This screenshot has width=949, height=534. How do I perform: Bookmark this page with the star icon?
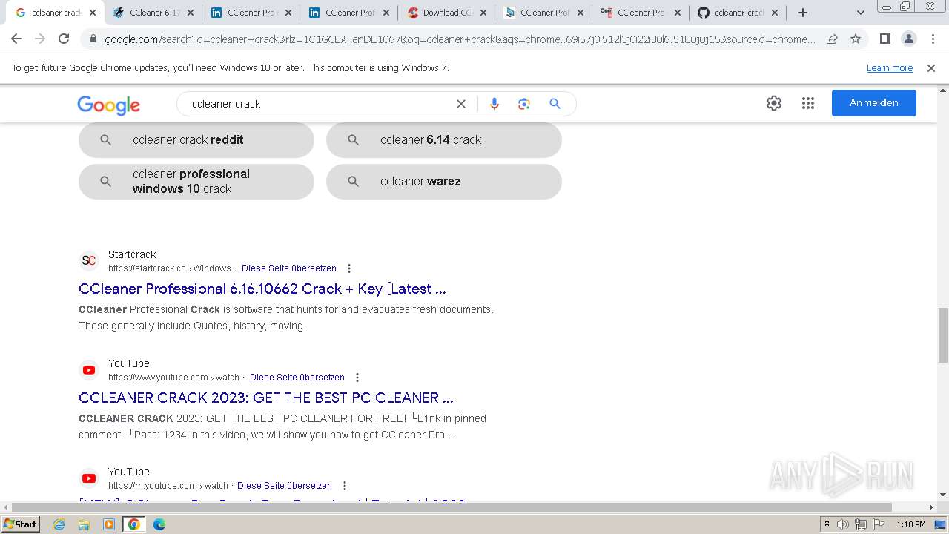click(x=856, y=39)
